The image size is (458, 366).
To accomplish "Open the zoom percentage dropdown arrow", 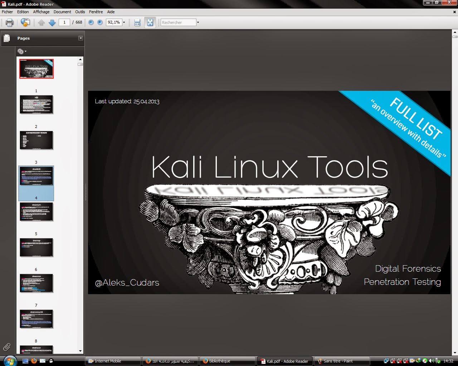I will (x=124, y=22).
